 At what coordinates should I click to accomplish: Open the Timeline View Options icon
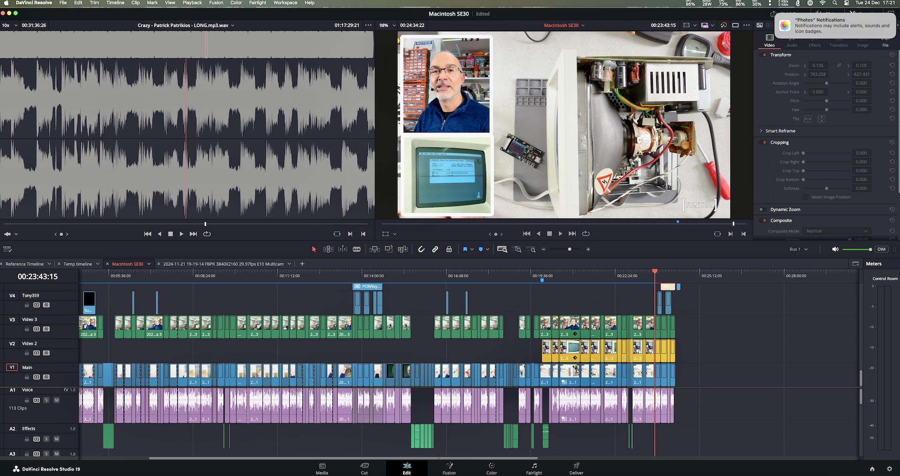[x=7, y=249]
